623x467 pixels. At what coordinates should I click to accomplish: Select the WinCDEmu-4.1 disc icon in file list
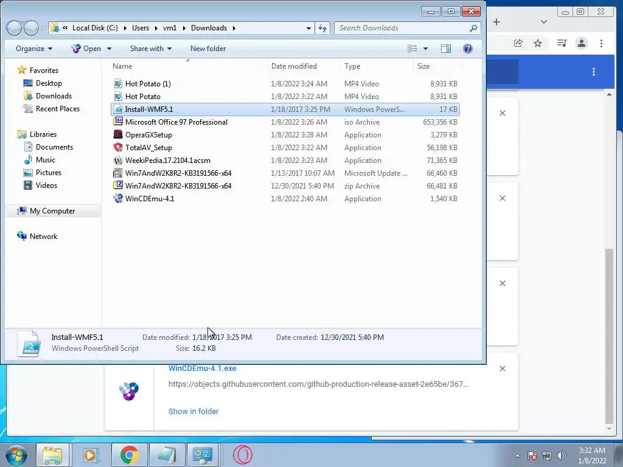117,198
